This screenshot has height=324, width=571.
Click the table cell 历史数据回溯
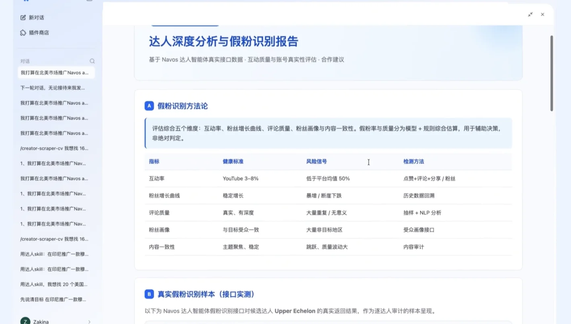point(419,196)
